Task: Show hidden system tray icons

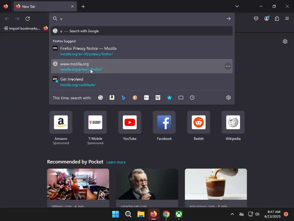Action: tap(232, 214)
